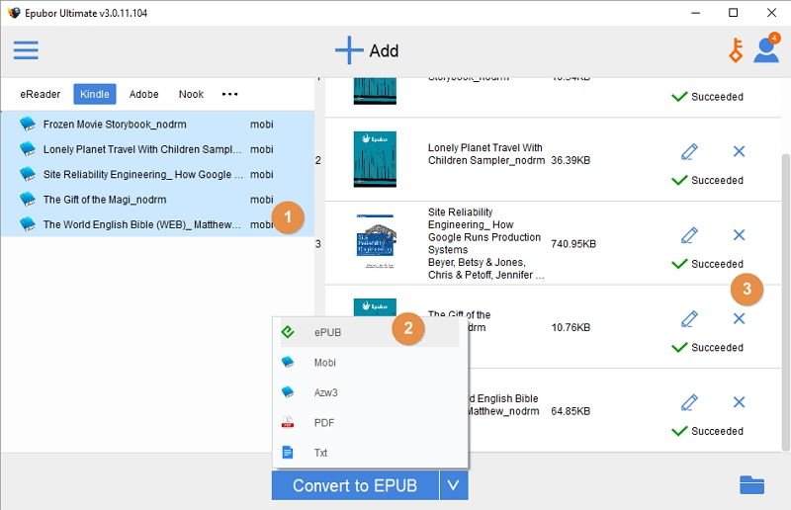Click book icon for Frozen Movie Storybook

click(x=28, y=125)
